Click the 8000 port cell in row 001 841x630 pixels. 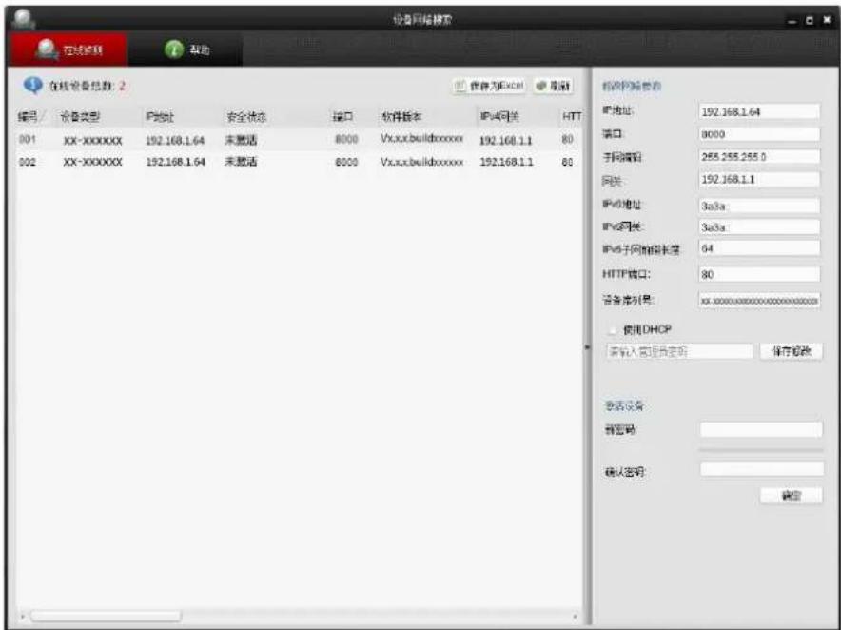(346, 140)
